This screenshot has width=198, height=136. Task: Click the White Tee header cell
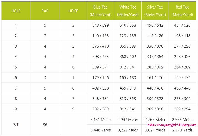[128, 11]
